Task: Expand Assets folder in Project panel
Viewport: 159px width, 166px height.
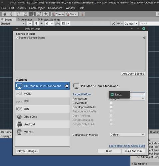Action: (132, 164)
